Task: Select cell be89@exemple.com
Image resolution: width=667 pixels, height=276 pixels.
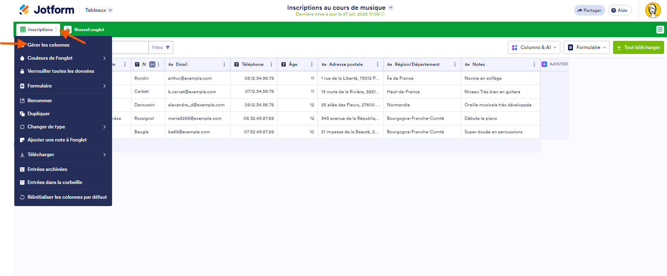Action: (198, 132)
